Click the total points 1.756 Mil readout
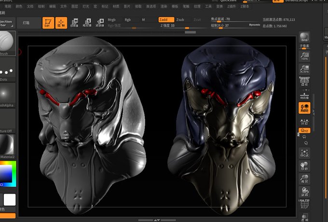 point(274,26)
